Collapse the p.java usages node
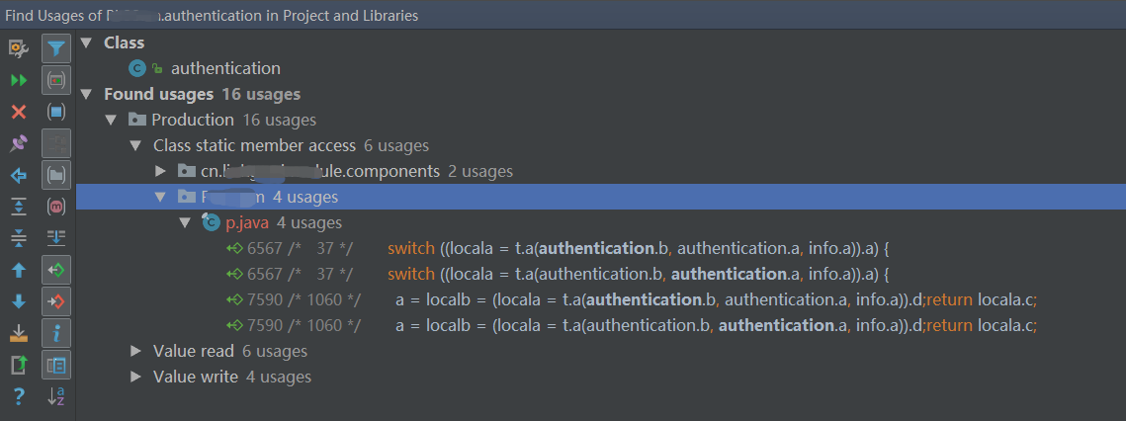The width and height of the screenshot is (1126, 421). 184,222
